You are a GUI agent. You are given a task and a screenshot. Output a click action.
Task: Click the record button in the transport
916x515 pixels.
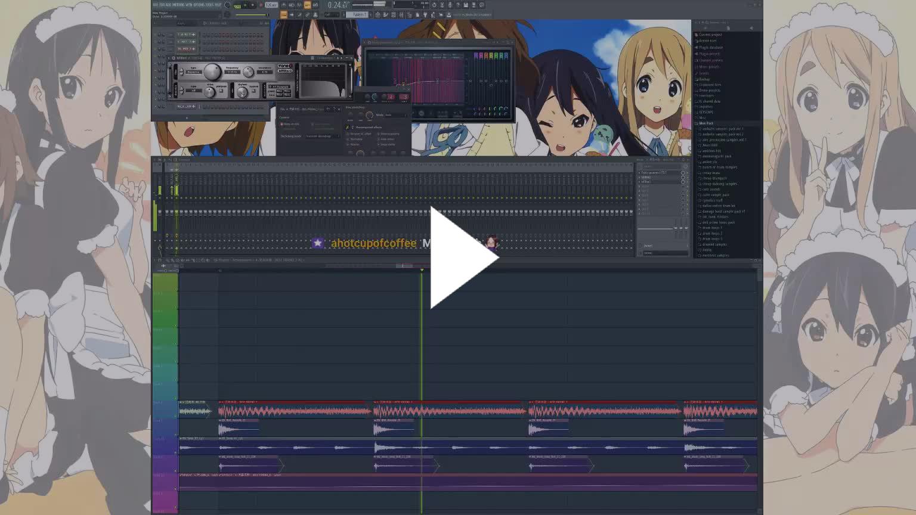point(261,5)
